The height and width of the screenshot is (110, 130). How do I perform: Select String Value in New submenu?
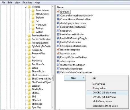pos(99,84)
